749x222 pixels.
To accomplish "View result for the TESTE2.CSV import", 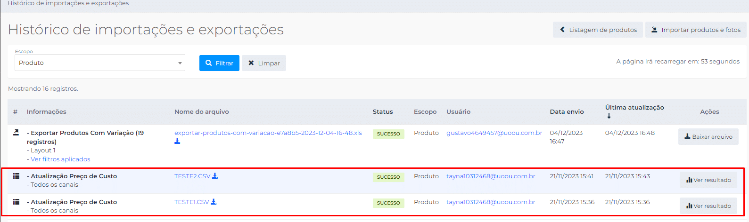I will click(x=708, y=180).
